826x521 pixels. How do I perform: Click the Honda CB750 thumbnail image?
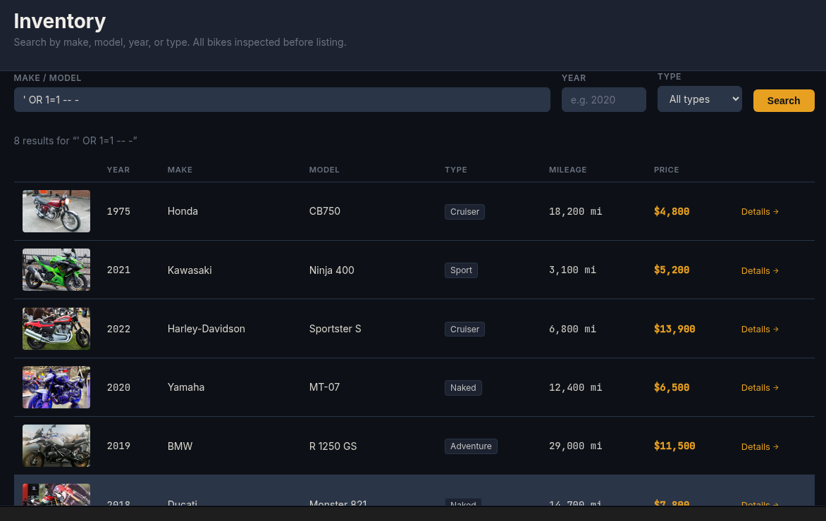pyautogui.click(x=56, y=211)
